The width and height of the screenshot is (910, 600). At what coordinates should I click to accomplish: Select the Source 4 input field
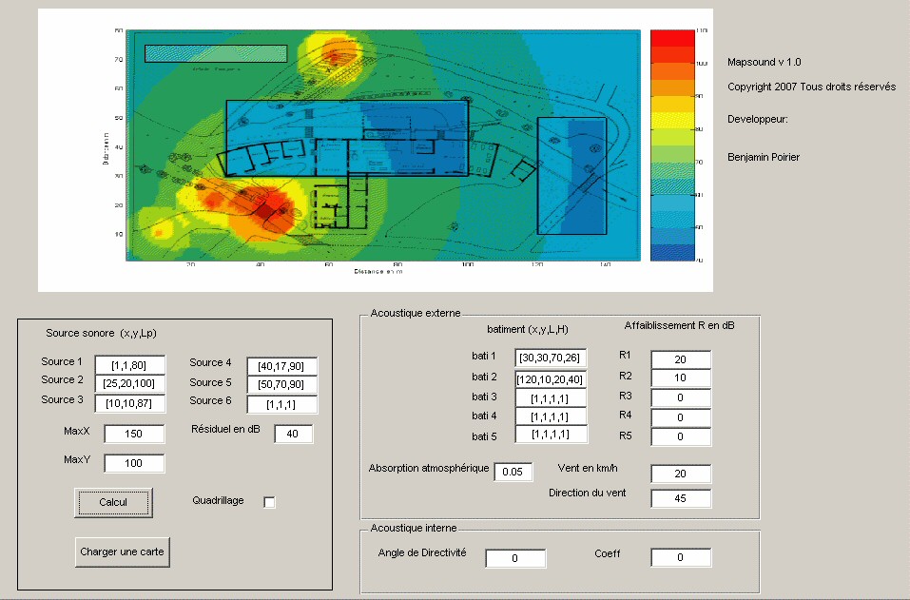pos(281,366)
